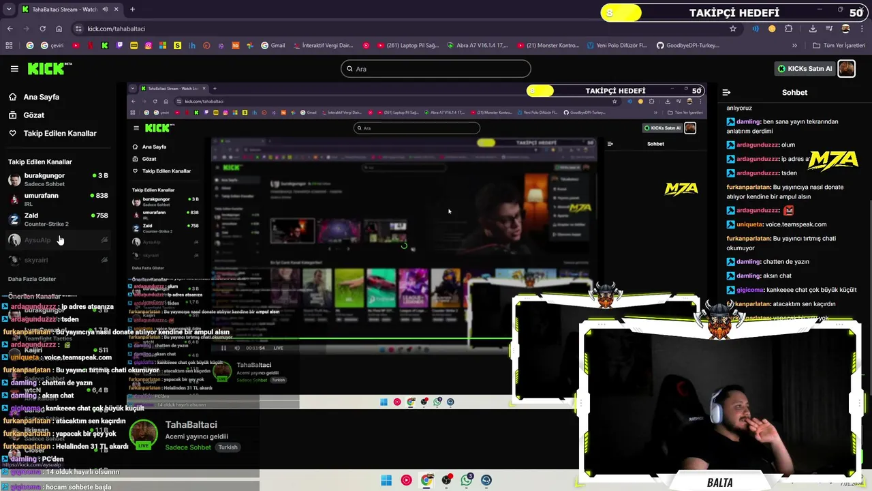Viewport: 872px width, 491px height.
Task: Open burakgungor followed channel
Action: (x=58, y=179)
